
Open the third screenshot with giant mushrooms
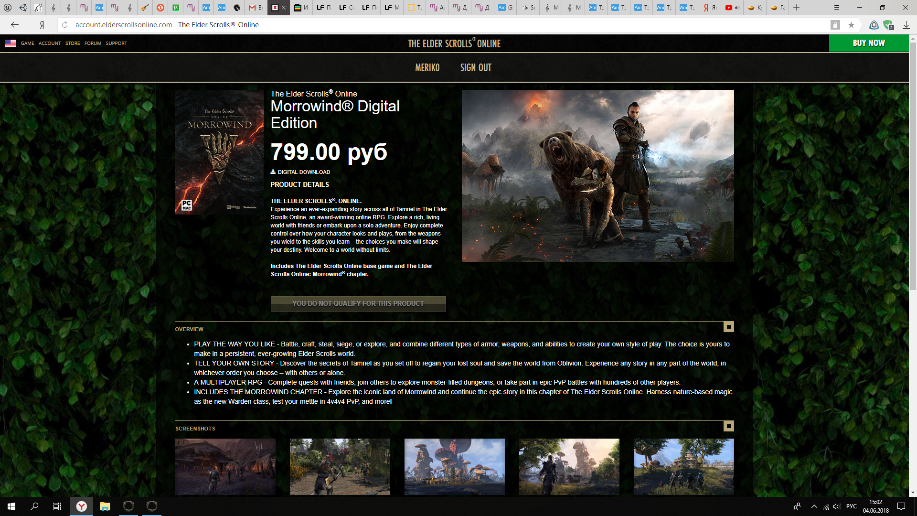pyautogui.click(x=455, y=467)
